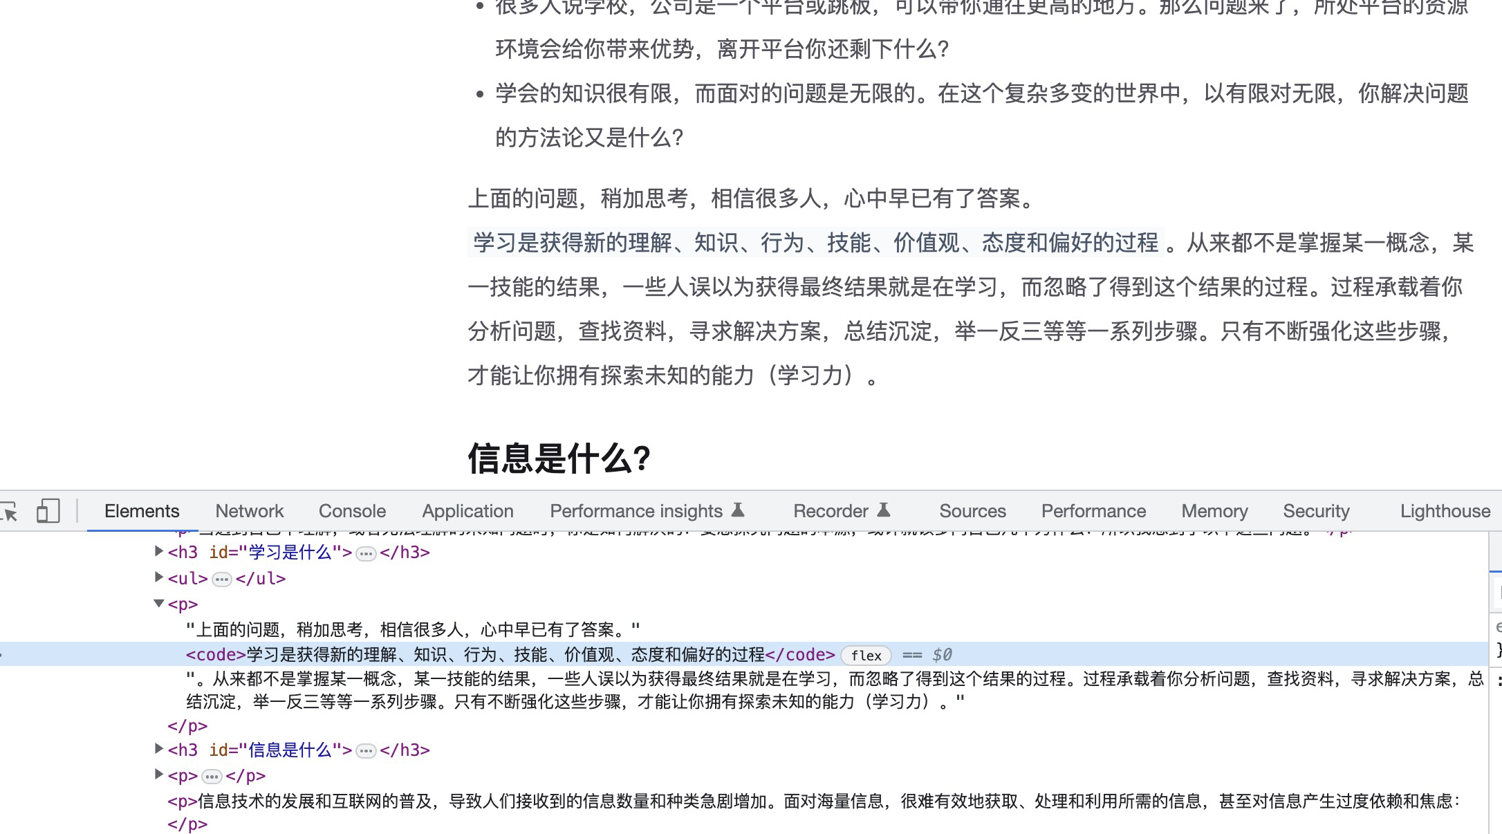Open the Network panel
The height and width of the screenshot is (834, 1502).
[x=249, y=510]
